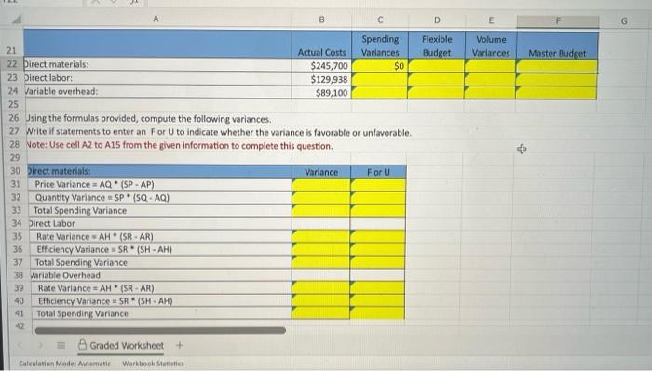
Task: Select Variable overhead label in row 24
Action: coord(61,91)
